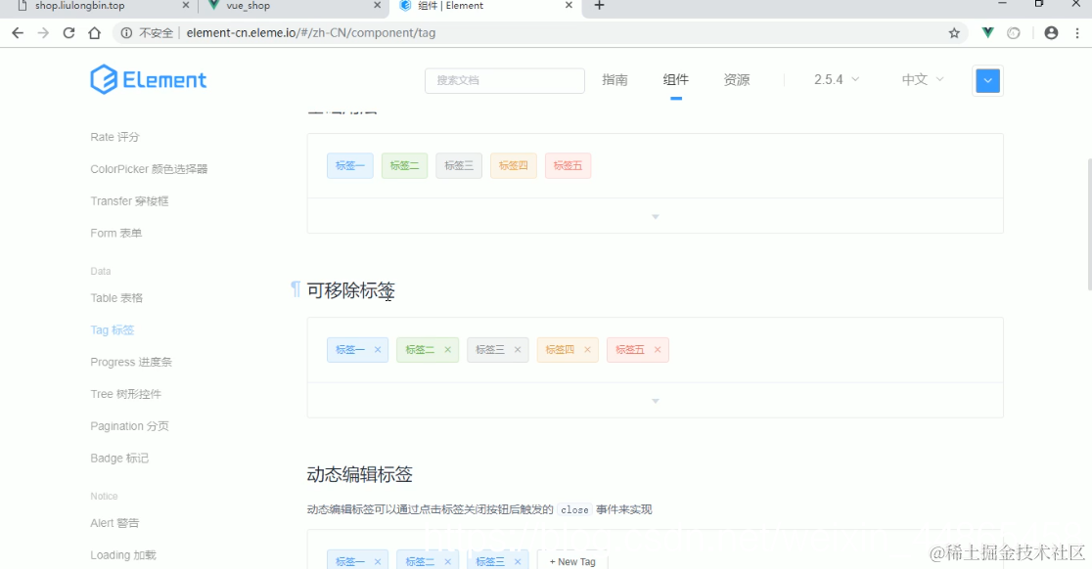
Task: Expand the code example under 可移除标签
Action: 655,400
